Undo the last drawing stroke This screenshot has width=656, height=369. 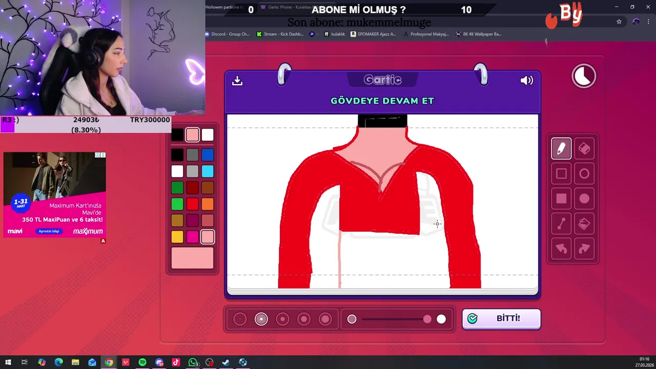561,249
